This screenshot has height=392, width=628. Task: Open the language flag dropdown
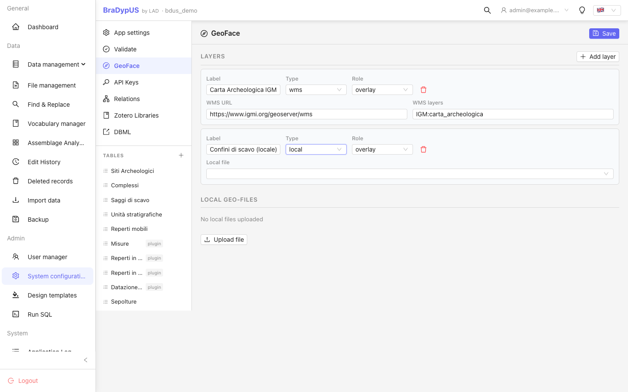[607, 10]
